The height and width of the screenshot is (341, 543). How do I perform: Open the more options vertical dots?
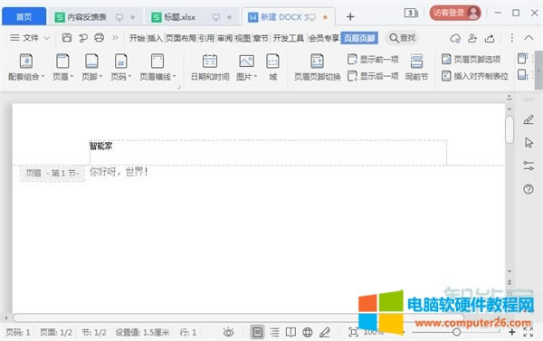pyautogui.click(x=512, y=38)
